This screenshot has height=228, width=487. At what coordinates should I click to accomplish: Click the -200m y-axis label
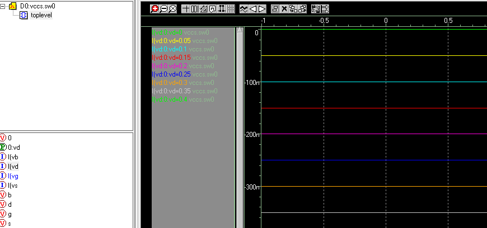(252, 135)
